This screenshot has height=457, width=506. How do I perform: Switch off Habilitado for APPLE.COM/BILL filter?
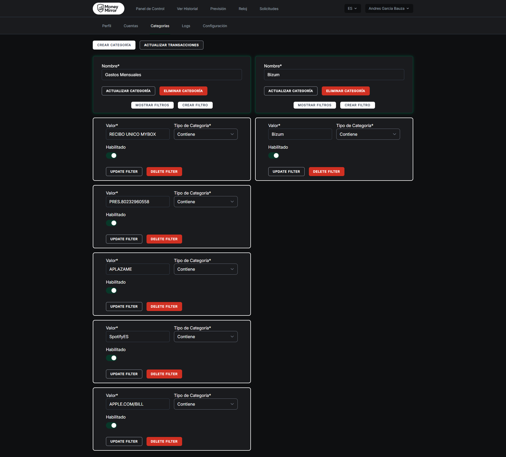(111, 425)
